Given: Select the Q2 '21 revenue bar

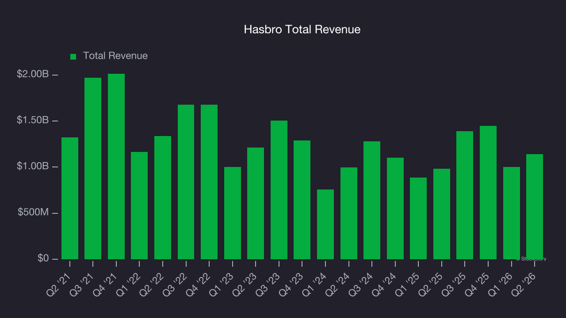Looking at the screenshot, I should (x=70, y=198).
